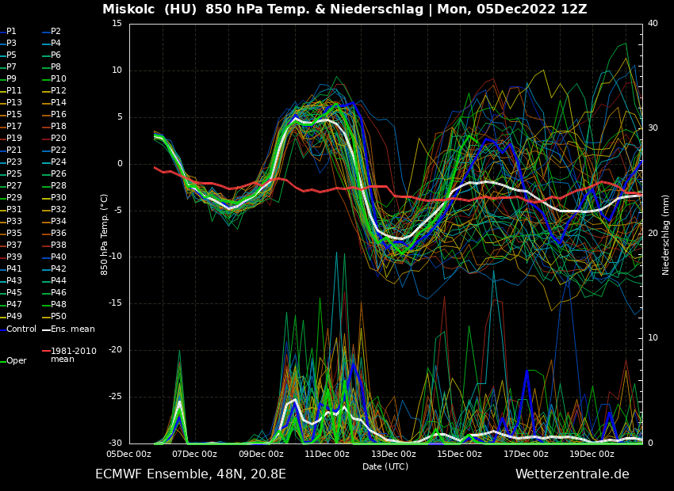Click the 1981-2010 mean legend entry
Viewport: 674px width, 491px height.
[73, 355]
